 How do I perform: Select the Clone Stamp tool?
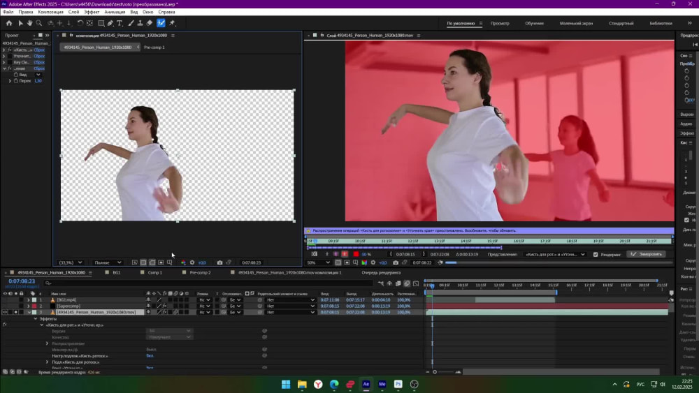[140, 23]
